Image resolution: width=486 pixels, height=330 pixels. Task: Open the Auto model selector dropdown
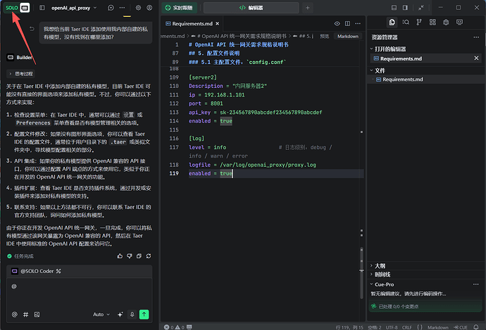101,315
